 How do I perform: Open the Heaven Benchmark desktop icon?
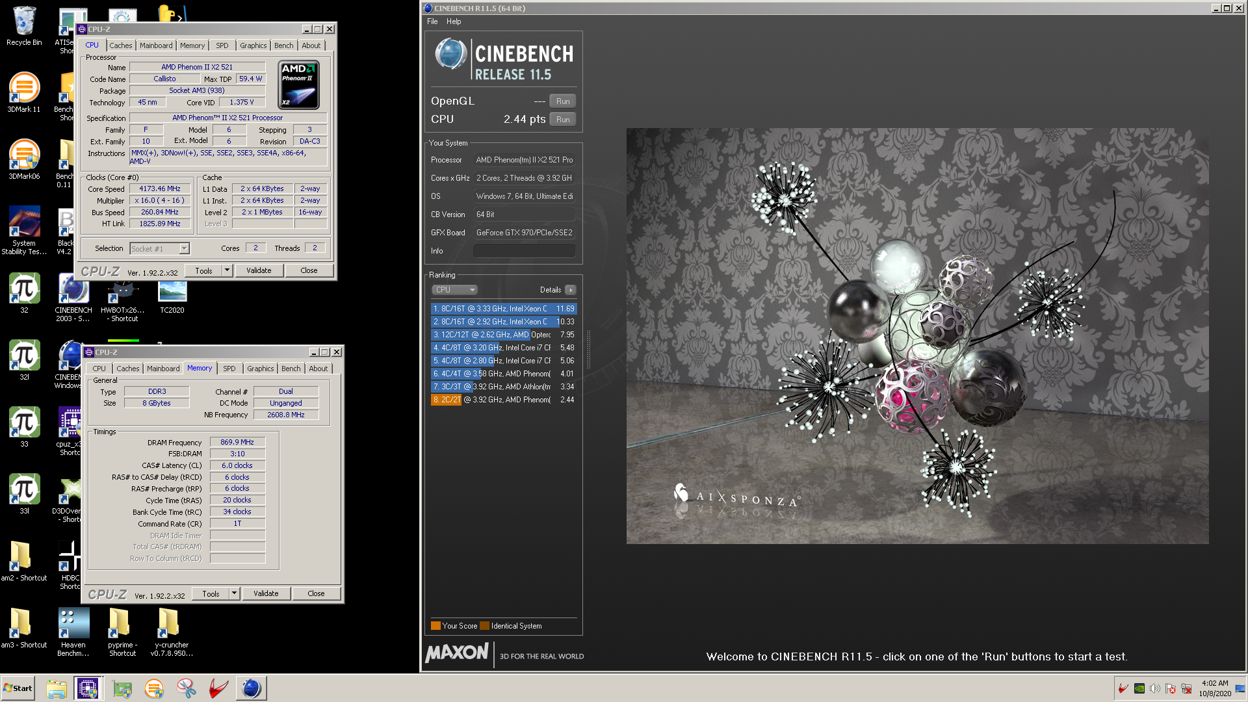[73, 632]
